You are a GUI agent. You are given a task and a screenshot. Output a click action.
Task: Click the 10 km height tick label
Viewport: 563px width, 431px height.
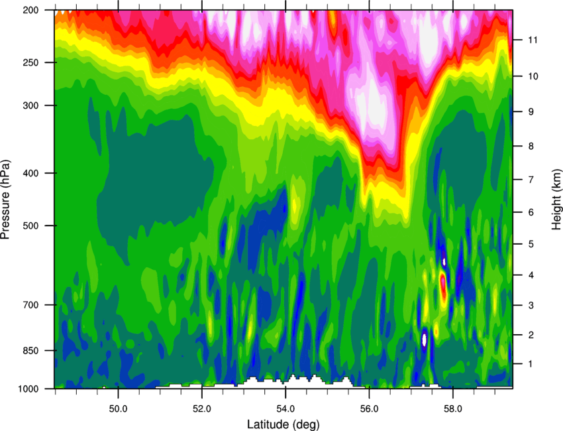(533, 76)
